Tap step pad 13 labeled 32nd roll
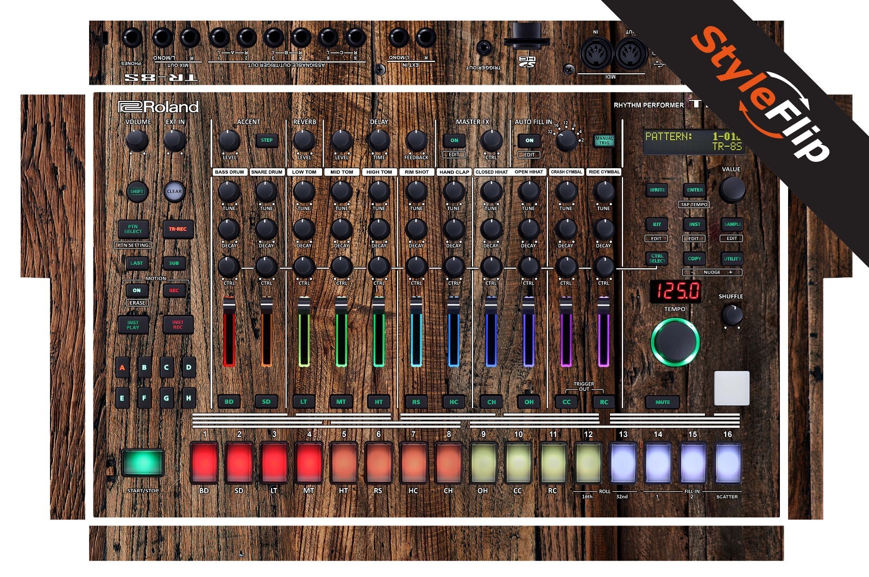869x577 pixels. coord(623,463)
